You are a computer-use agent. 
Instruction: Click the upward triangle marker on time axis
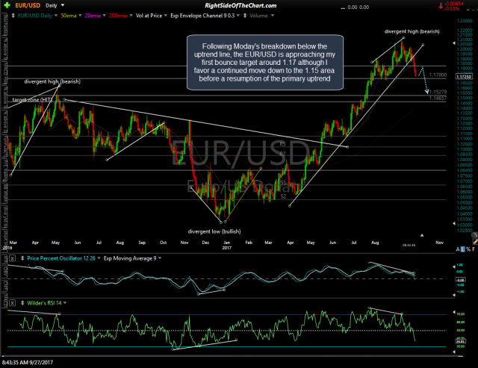pyautogui.click(x=422, y=235)
